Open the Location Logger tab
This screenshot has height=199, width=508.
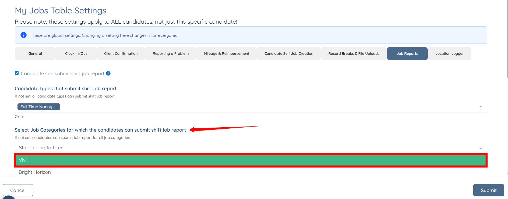click(450, 53)
